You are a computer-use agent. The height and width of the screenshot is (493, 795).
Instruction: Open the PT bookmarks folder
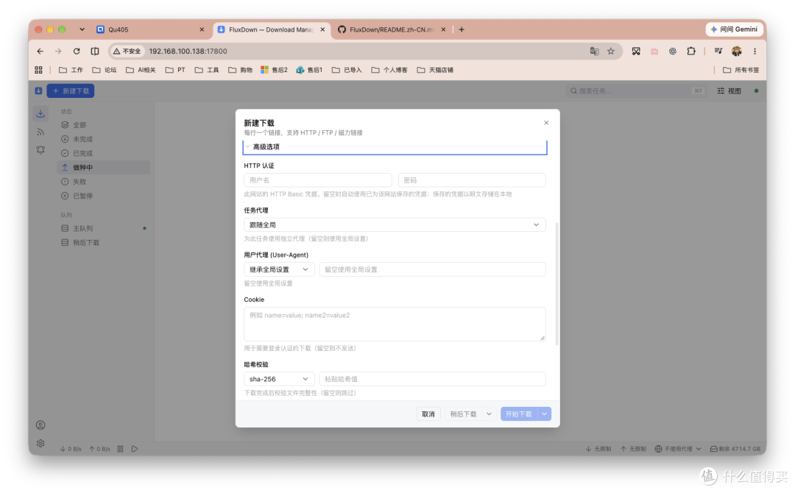click(x=175, y=70)
